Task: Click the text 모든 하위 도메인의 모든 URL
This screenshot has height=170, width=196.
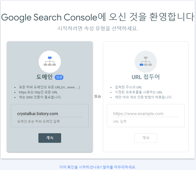Action: 49,87
